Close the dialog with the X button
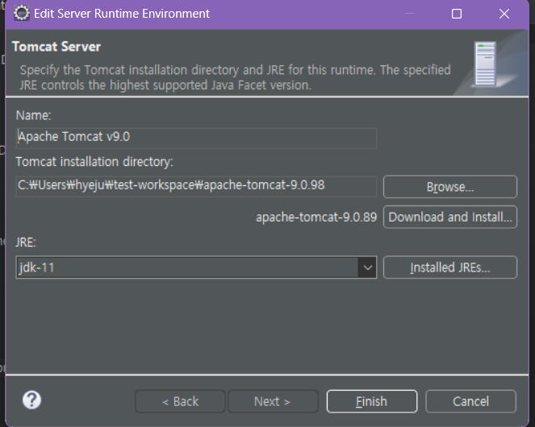 504,14
